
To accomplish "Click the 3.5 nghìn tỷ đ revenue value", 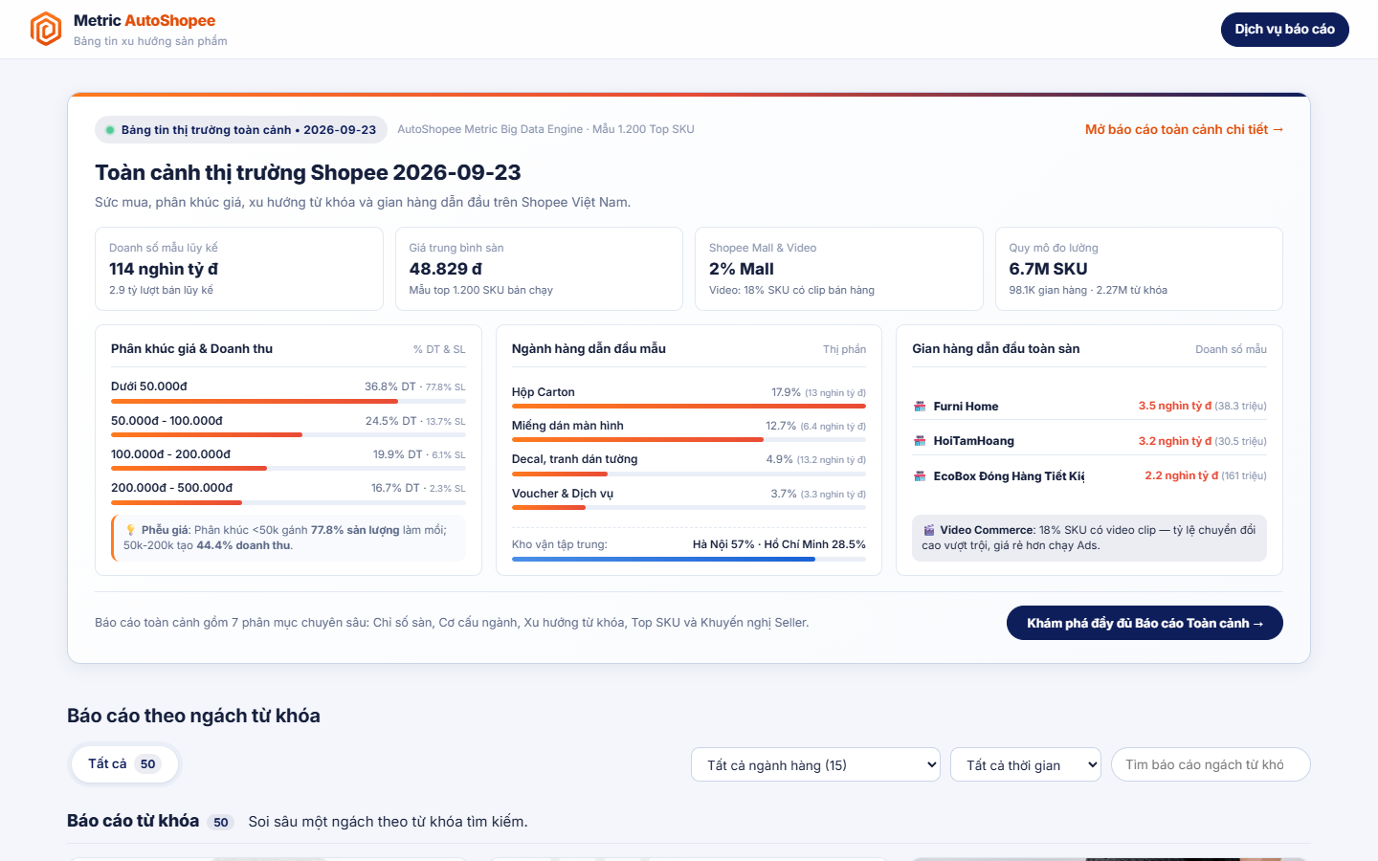I will [1174, 406].
